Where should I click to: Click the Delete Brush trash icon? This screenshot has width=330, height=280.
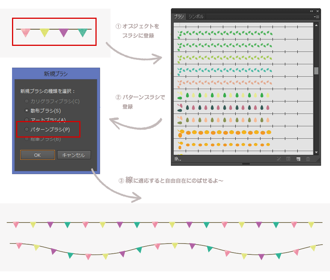pos(309,158)
